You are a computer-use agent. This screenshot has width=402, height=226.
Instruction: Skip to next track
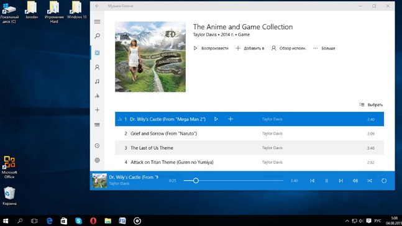click(x=340, y=181)
